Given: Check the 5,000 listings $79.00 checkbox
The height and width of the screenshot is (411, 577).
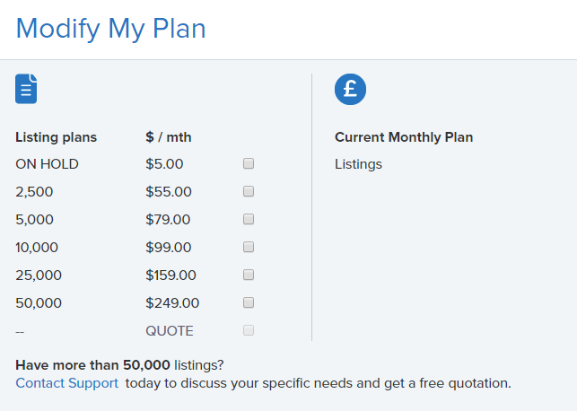Looking at the screenshot, I should tap(249, 219).
